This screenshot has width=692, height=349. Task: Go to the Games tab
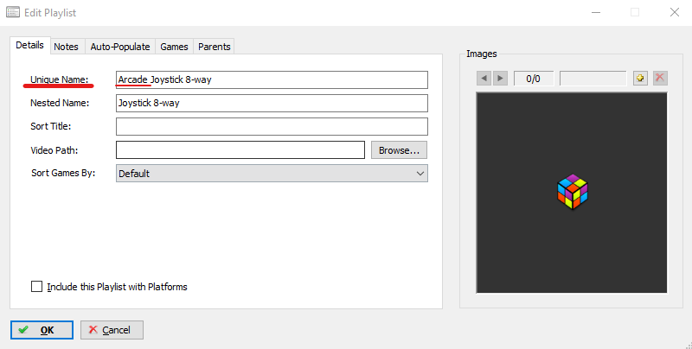pos(174,47)
